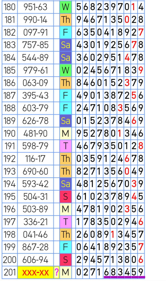Select the cell 481-90

pos(36,133)
